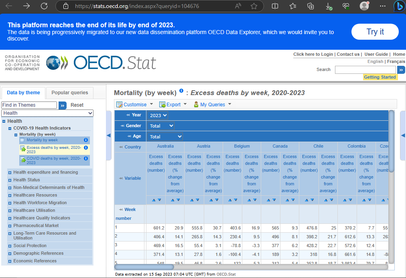Open the Customise menu
406x278 pixels.
(135, 105)
